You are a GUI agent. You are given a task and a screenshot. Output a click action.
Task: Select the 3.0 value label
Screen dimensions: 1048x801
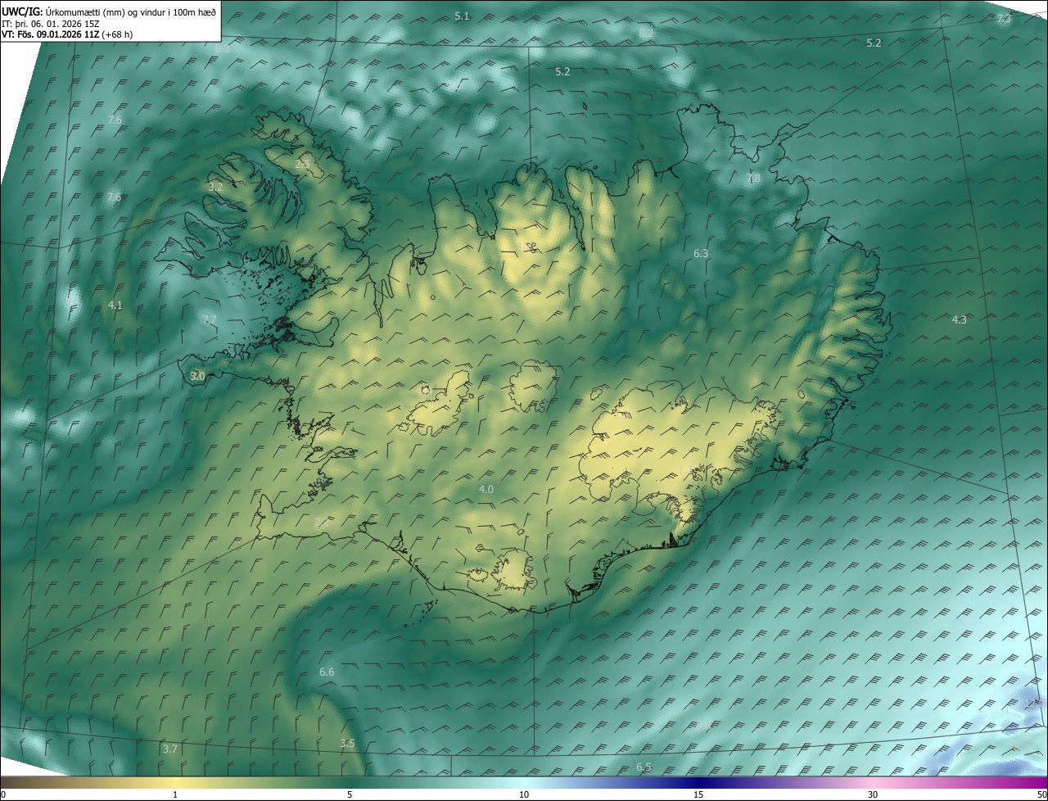click(x=196, y=376)
